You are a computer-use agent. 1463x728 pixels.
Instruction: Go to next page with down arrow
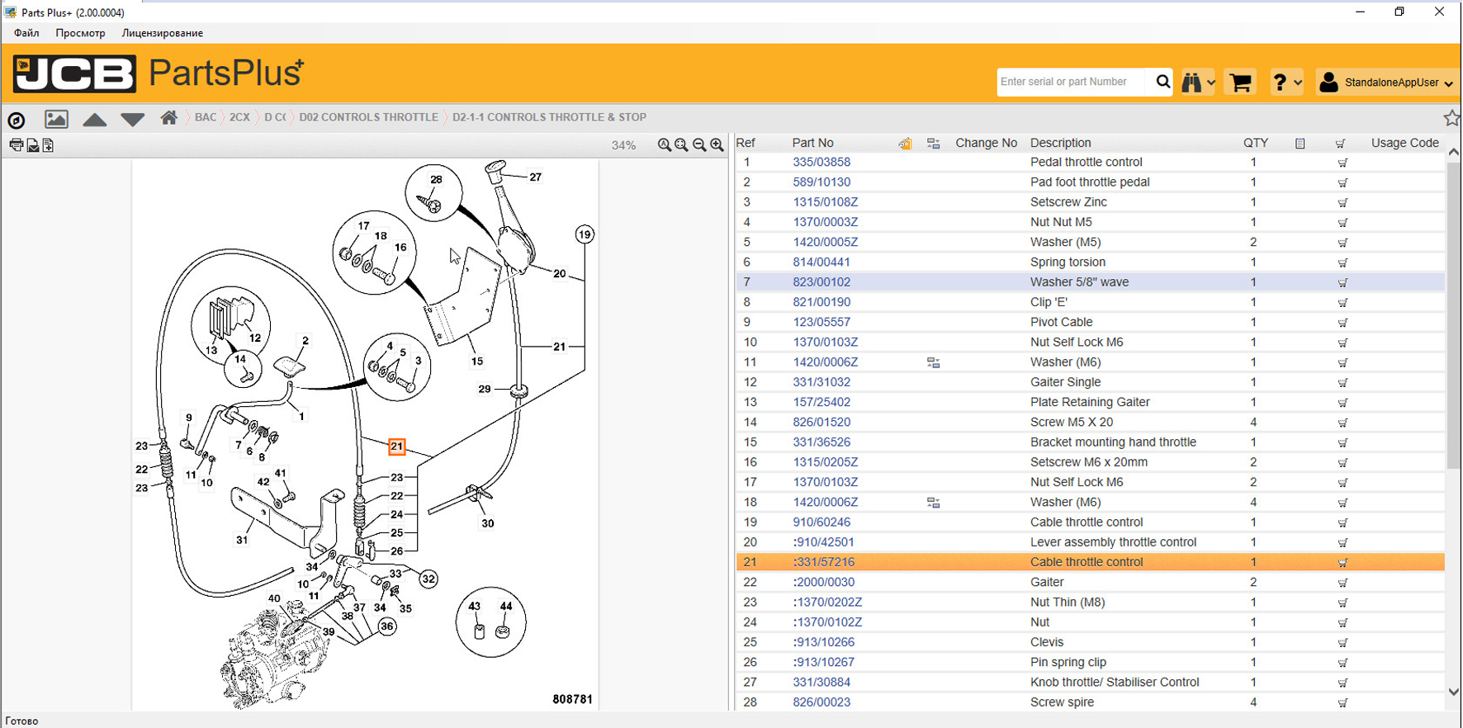tap(132, 120)
